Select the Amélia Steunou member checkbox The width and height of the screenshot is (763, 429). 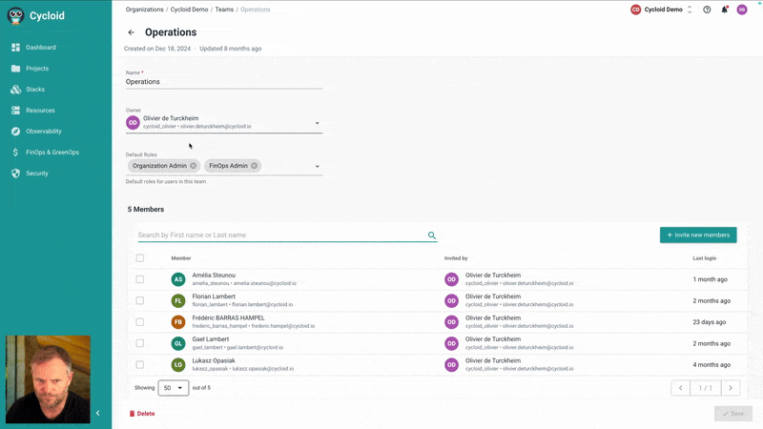(x=140, y=279)
